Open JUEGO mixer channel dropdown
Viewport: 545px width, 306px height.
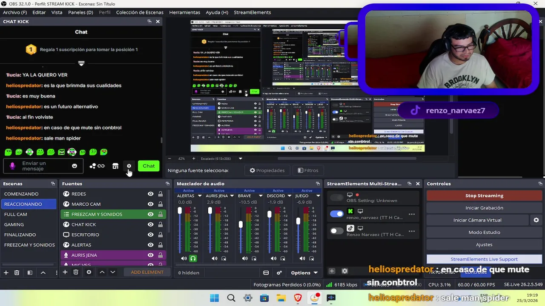(318, 196)
